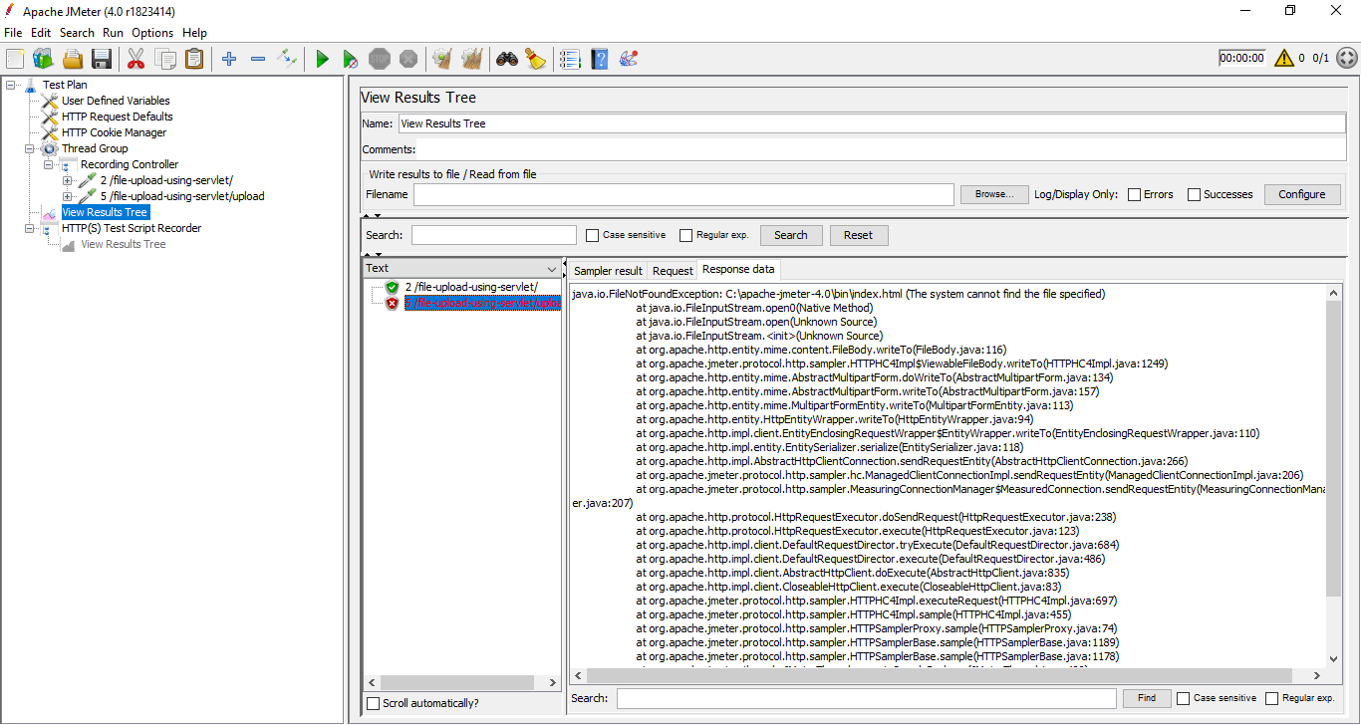The width and height of the screenshot is (1361, 725).
Task: Click the Open file folder icon
Action: [73, 59]
